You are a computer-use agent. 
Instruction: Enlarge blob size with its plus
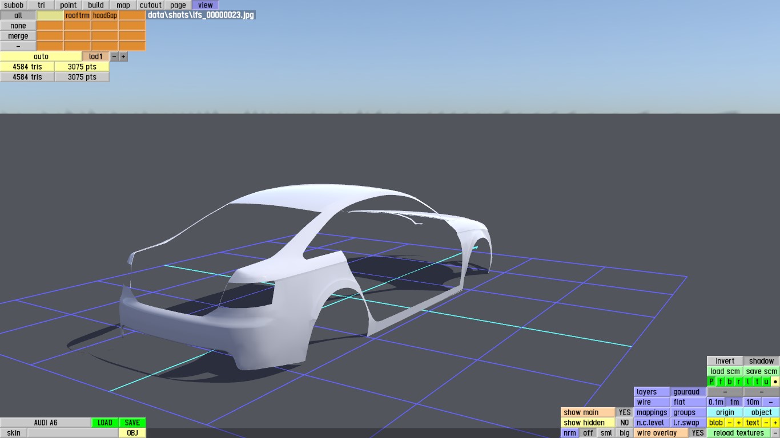pyautogui.click(x=739, y=423)
